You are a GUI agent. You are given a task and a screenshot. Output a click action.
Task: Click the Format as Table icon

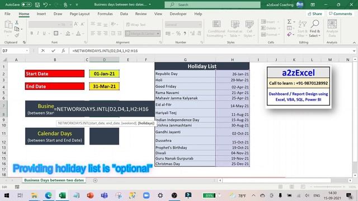coord(235,28)
